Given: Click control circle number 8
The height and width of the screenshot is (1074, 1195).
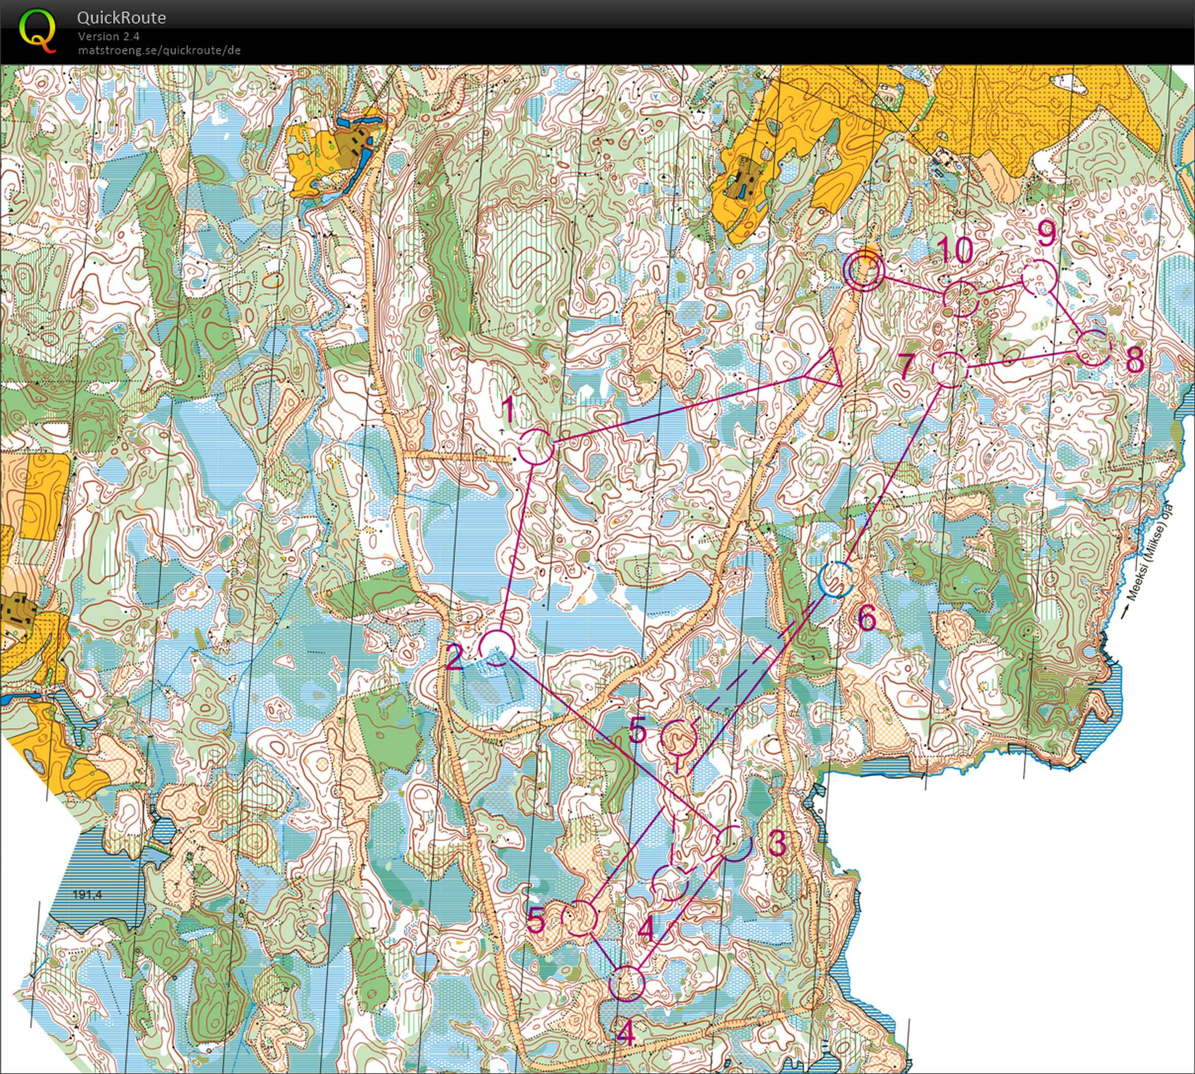Looking at the screenshot, I should [1093, 347].
